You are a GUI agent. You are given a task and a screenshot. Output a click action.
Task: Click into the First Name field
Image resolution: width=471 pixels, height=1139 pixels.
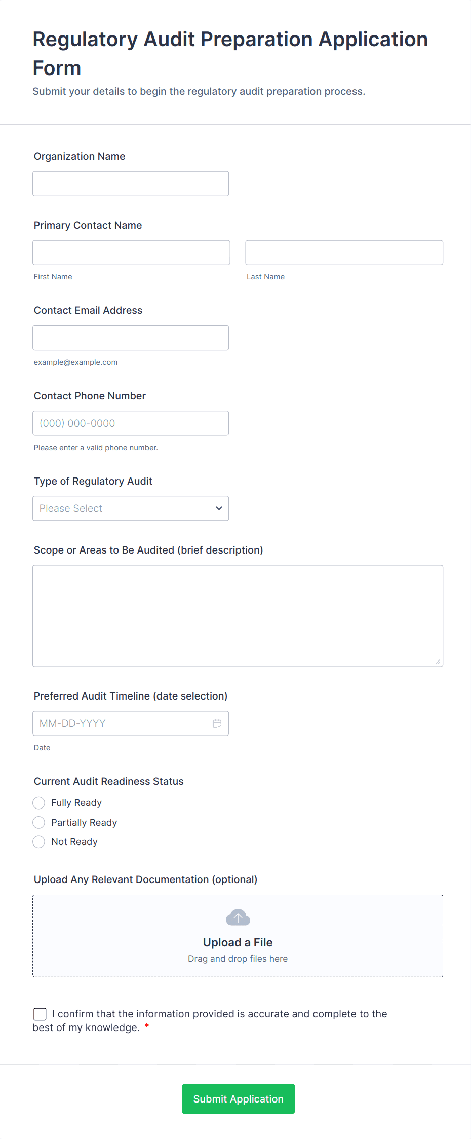(x=131, y=252)
